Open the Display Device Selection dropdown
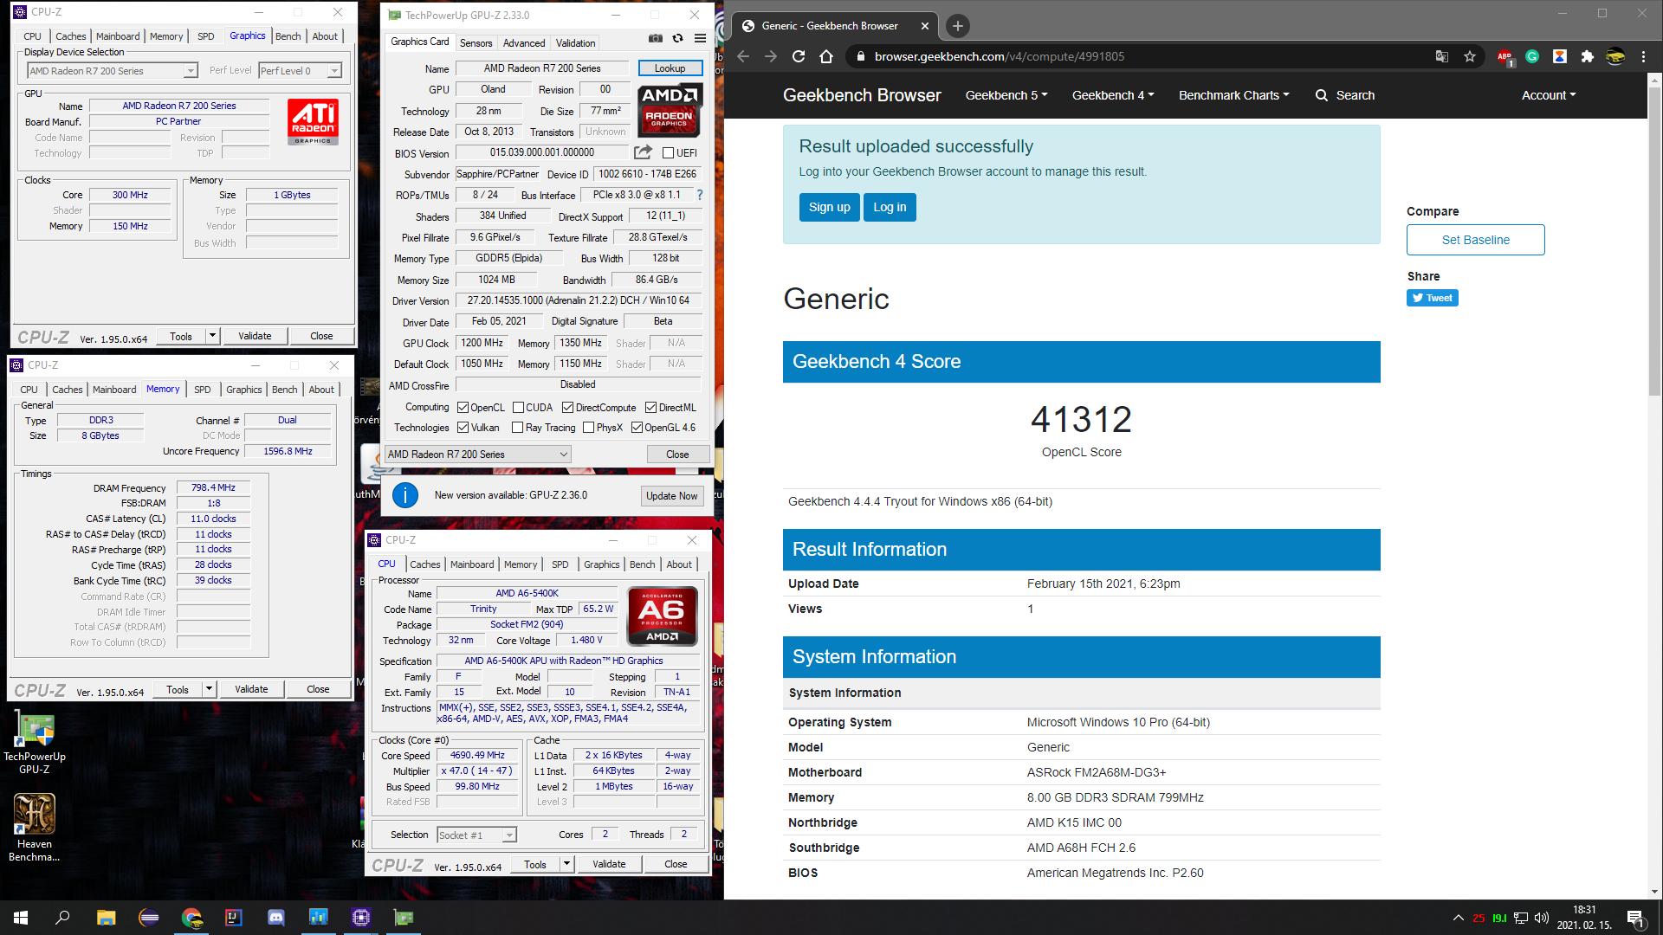 click(113, 71)
